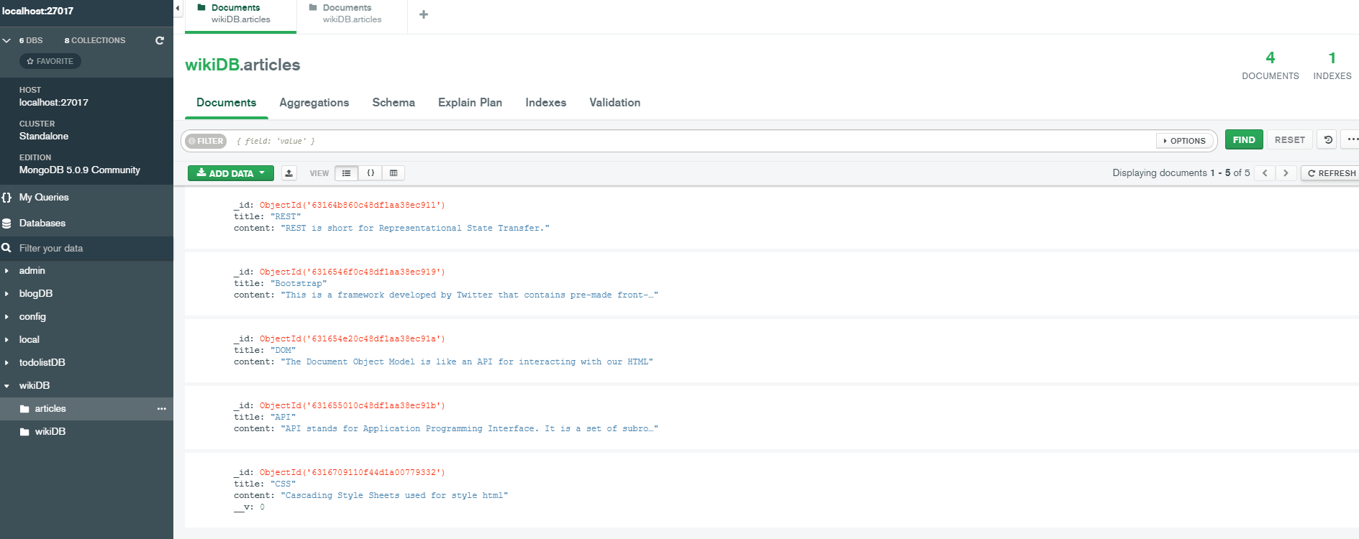This screenshot has width=1359, height=539.
Task: Switch to second wikiDB.articles workspace tab
Action: [352, 14]
